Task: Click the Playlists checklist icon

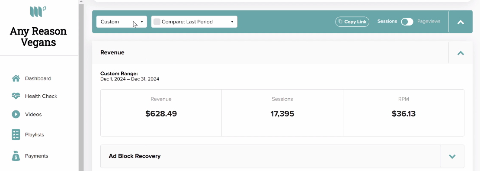Action: click(16, 135)
